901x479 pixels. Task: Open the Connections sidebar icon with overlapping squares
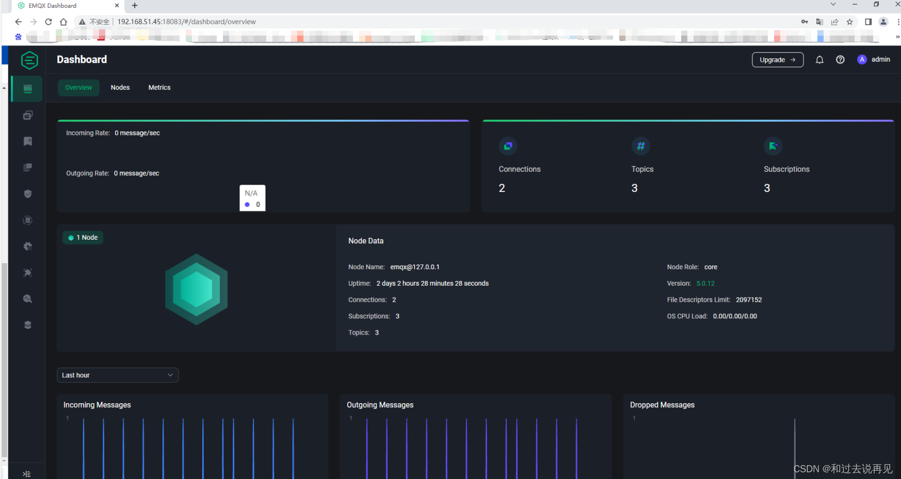point(28,115)
